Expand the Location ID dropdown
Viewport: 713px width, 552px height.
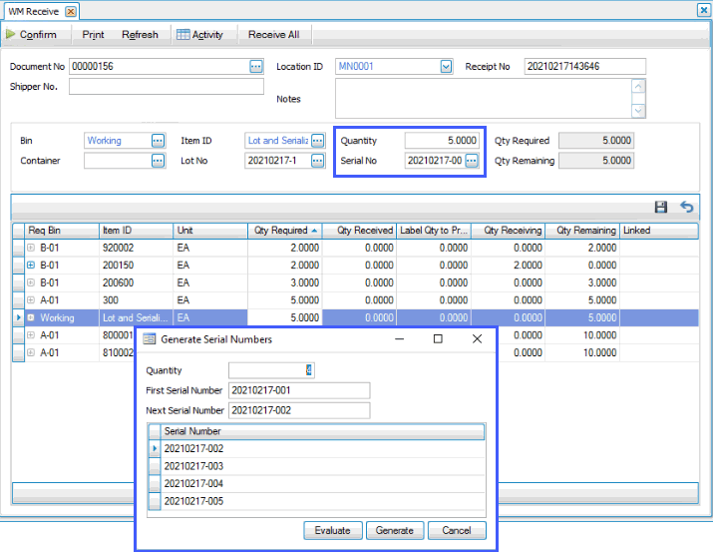(x=446, y=67)
